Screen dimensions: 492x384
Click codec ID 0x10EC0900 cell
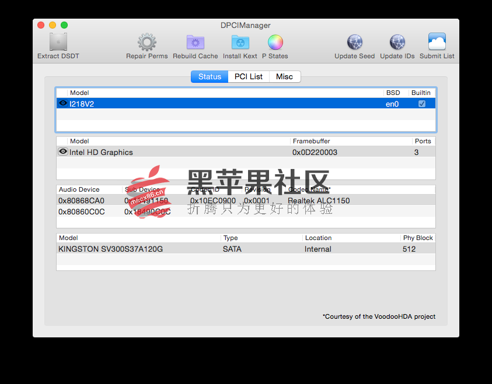(x=213, y=200)
